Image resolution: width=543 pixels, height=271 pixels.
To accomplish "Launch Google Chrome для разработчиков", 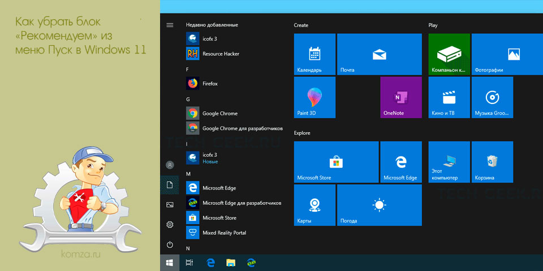I will click(x=235, y=128).
